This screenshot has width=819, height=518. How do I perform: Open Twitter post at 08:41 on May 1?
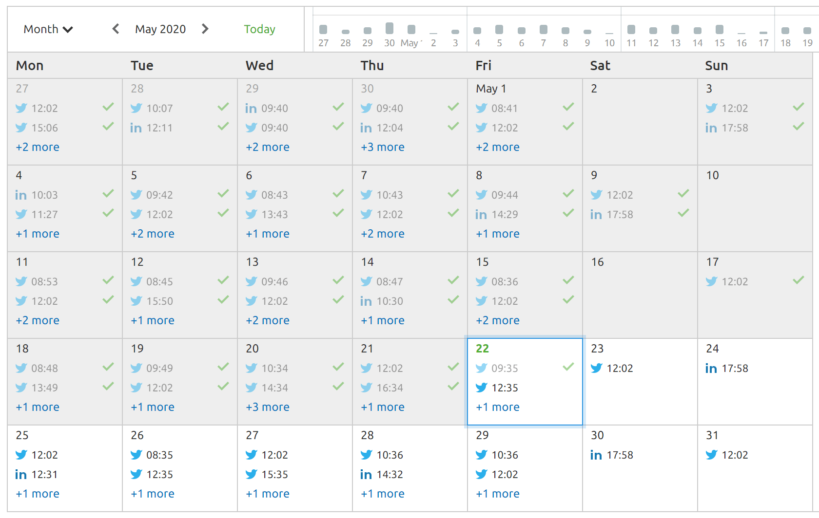tap(497, 108)
